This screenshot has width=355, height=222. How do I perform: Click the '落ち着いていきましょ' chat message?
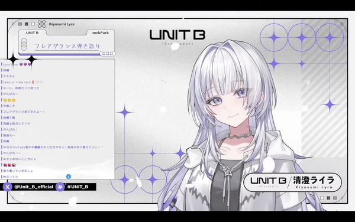pyautogui.click(x=18, y=171)
